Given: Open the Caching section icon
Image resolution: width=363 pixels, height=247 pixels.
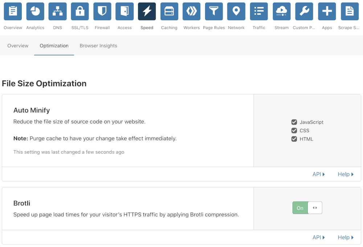Looking at the screenshot, I should point(169,12).
